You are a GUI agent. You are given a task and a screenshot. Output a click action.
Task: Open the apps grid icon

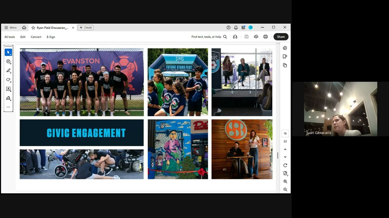pyautogui.click(x=243, y=28)
